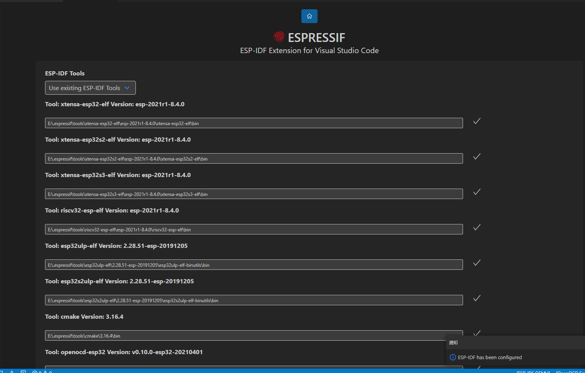Click the leftmost bracket icon in the status bar

[x=2, y=372]
